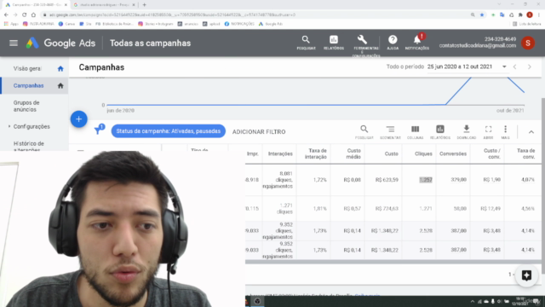
Task: Open the Google Ads bookmark
Action: (271, 24)
